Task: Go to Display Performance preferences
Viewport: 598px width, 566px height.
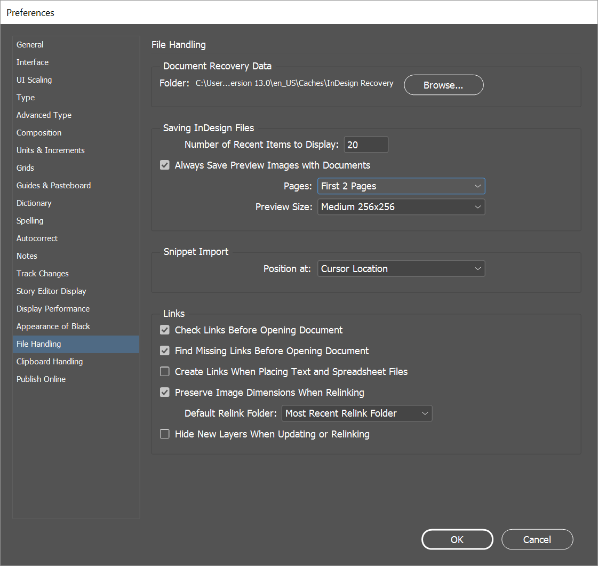Action: pyautogui.click(x=53, y=309)
